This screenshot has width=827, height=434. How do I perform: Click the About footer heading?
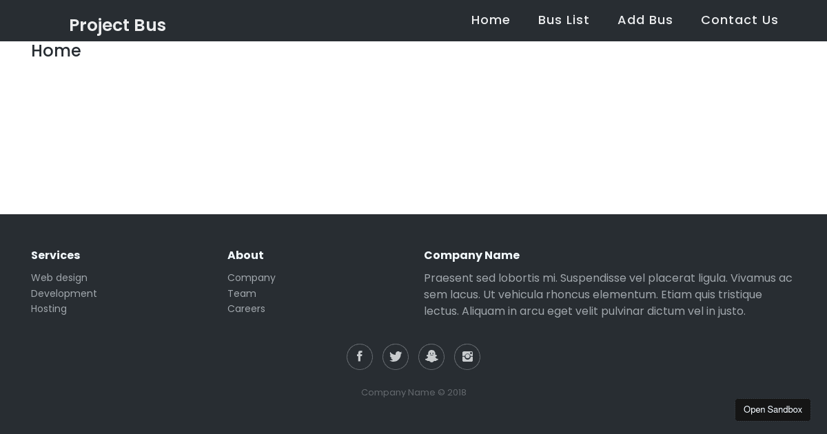245,255
